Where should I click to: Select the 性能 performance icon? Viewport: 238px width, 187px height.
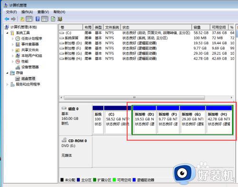(18, 61)
